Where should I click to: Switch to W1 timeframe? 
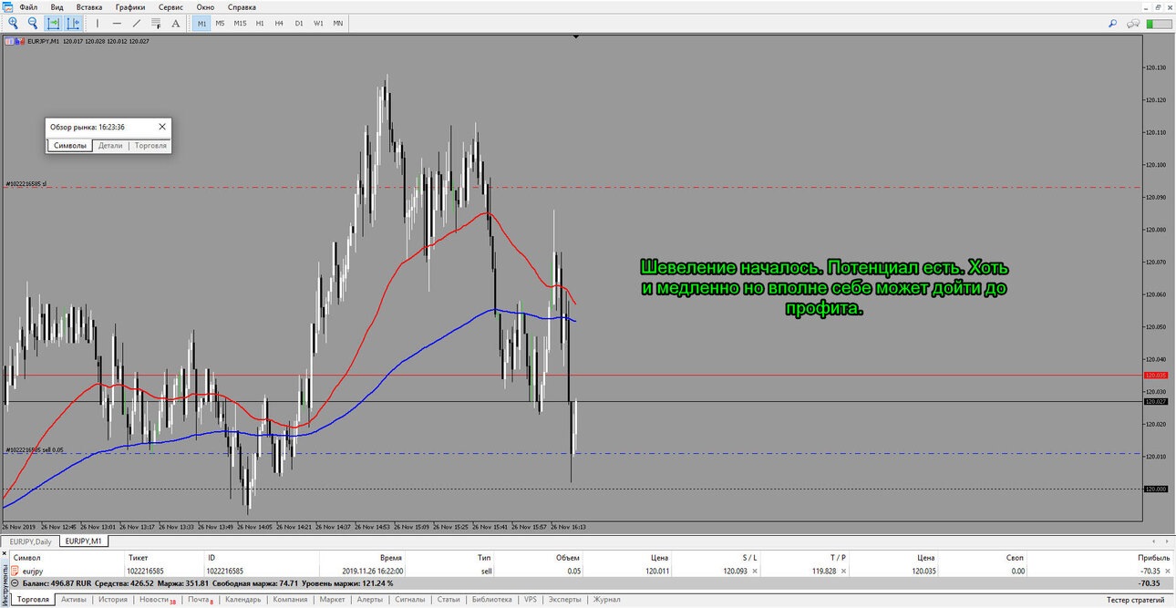(x=318, y=23)
